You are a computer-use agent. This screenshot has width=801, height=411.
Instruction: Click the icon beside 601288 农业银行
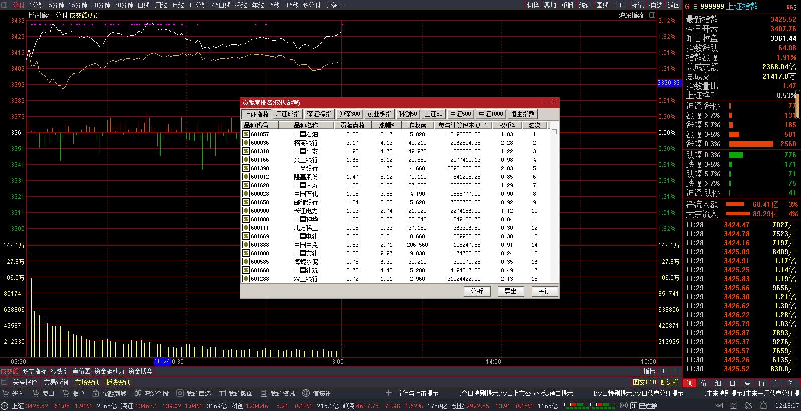pos(246,279)
